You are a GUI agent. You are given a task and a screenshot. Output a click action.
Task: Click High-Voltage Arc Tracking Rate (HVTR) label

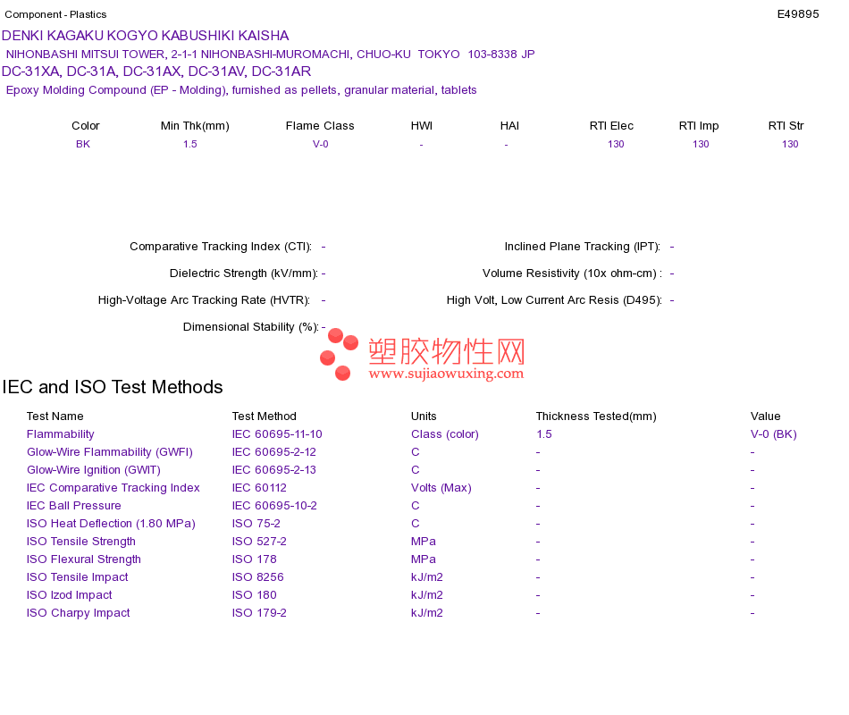coord(204,300)
